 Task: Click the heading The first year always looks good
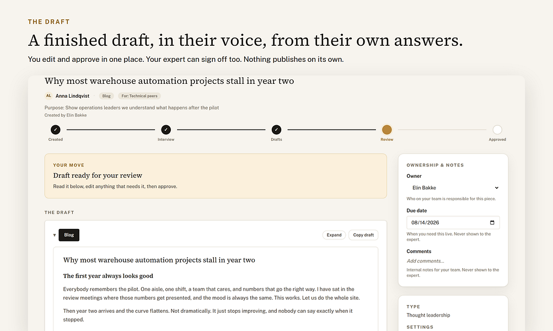pos(108,276)
